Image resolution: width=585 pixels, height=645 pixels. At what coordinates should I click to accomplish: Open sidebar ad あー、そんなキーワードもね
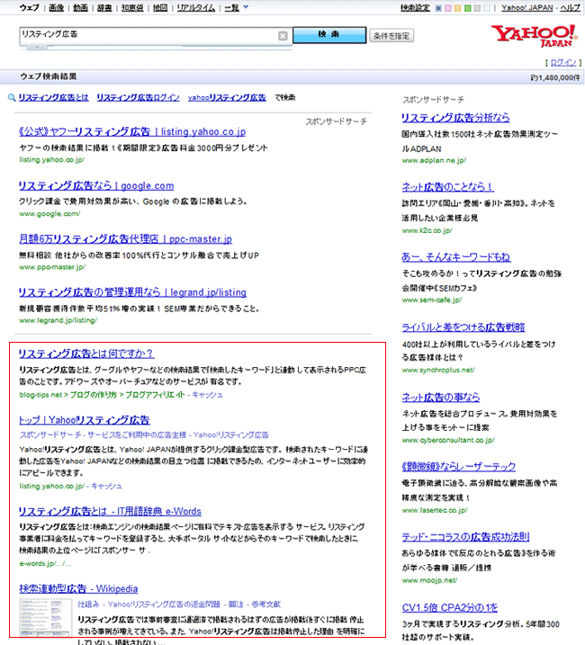click(x=455, y=257)
